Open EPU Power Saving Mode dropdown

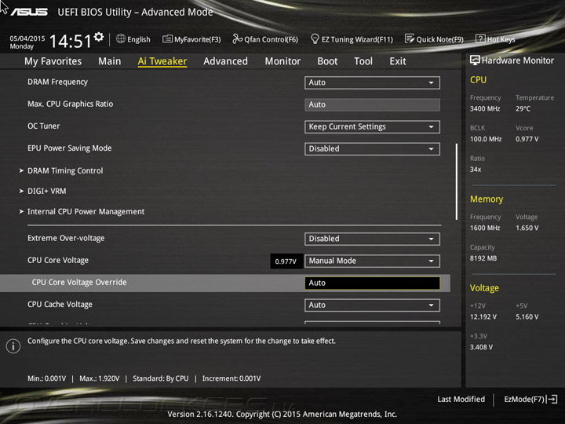click(372, 149)
